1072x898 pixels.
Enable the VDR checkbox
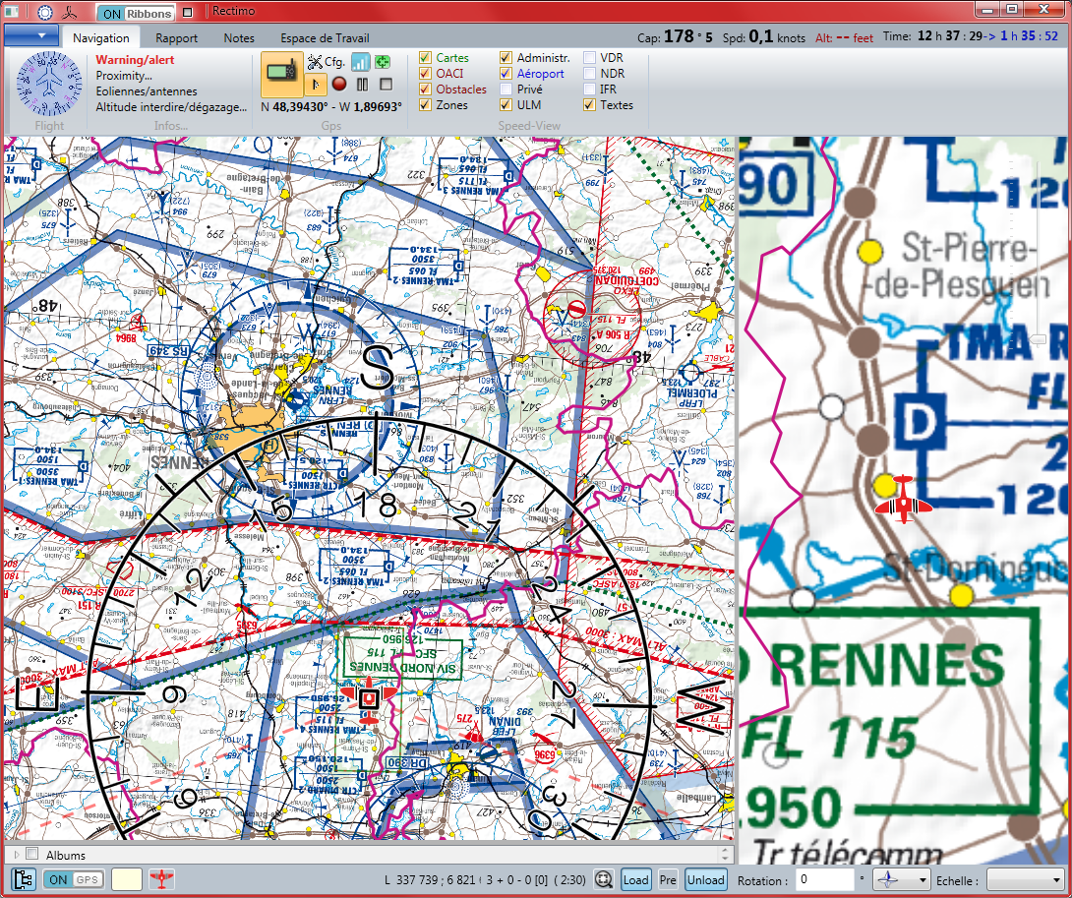point(589,57)
